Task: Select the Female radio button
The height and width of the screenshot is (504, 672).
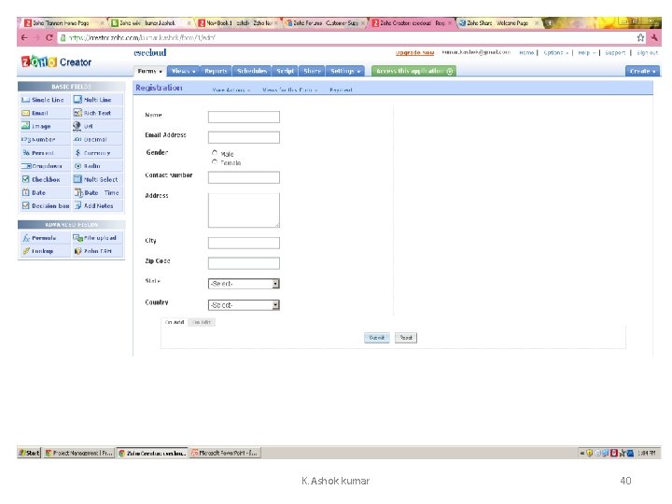Action: 215,162
